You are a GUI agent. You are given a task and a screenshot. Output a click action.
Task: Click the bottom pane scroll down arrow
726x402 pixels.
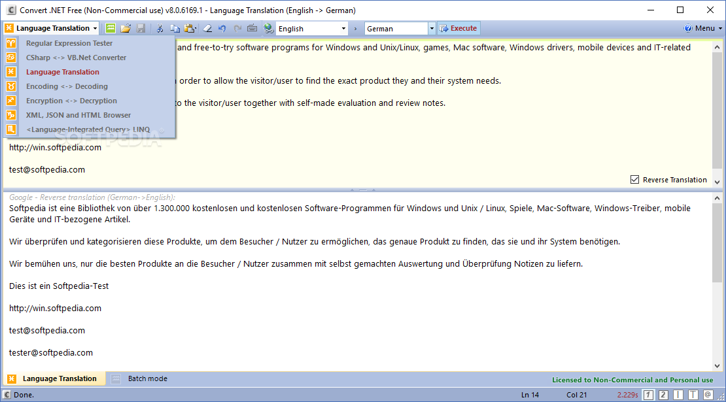(717, 366)
